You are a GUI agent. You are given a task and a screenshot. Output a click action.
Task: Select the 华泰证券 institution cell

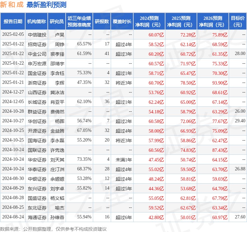[x=37, y=169]
